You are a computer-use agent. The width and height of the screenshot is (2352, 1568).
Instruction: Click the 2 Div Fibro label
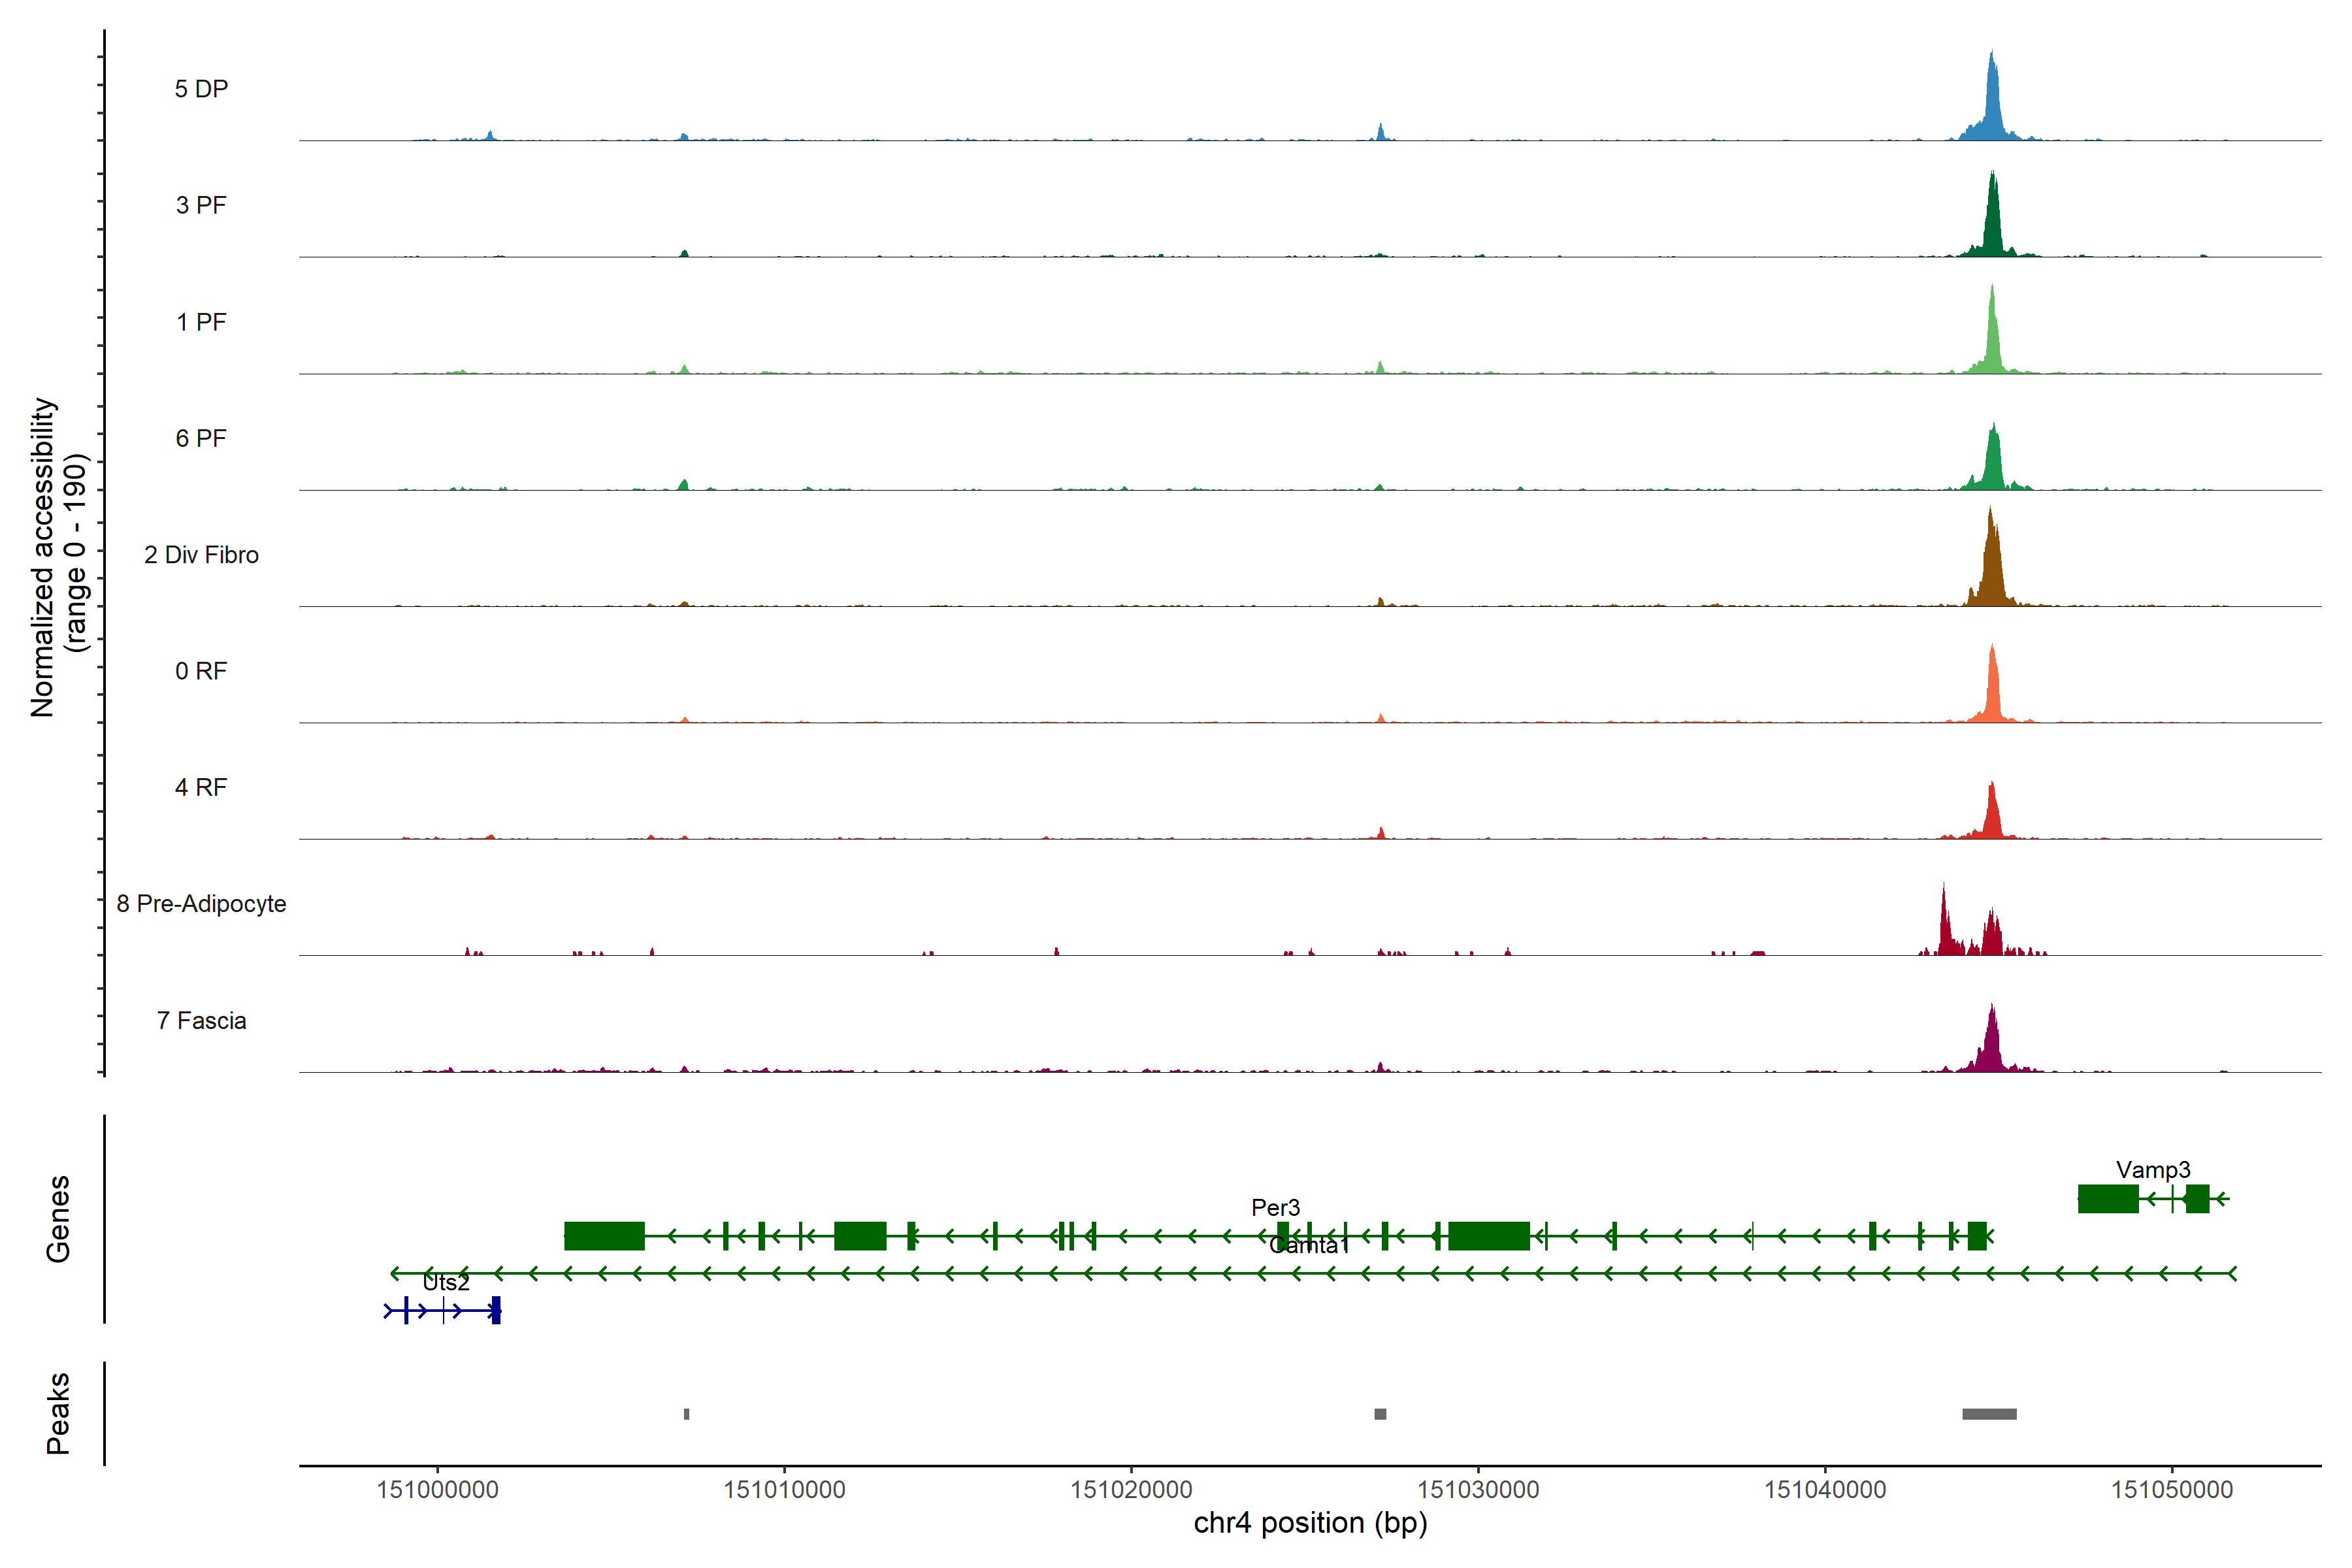click(x=201, y=555)
